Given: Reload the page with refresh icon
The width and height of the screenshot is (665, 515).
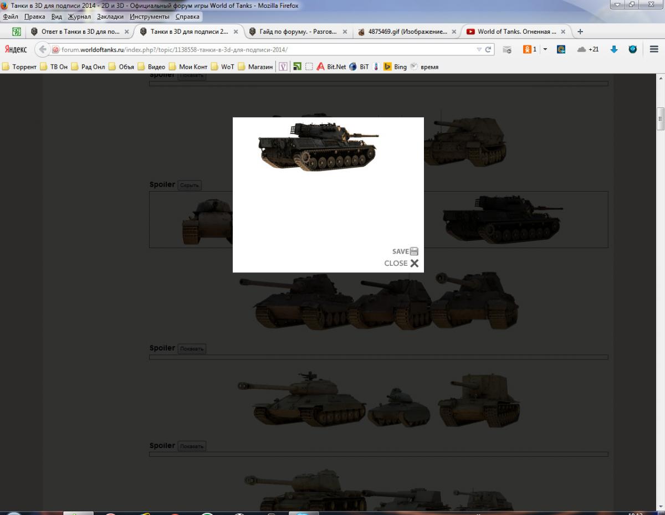Looking at the screenshot, I should [x=488, y=49].
